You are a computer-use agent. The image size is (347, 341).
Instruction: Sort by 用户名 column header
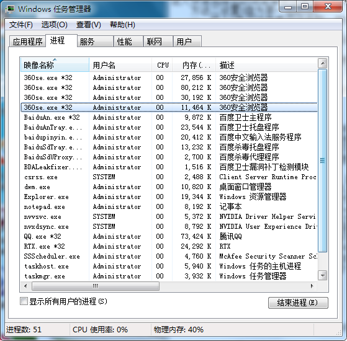pyautogui.click(x=120, y=65)
